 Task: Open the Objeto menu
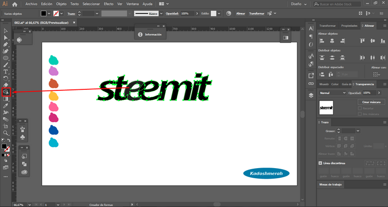tap(61, 4)
